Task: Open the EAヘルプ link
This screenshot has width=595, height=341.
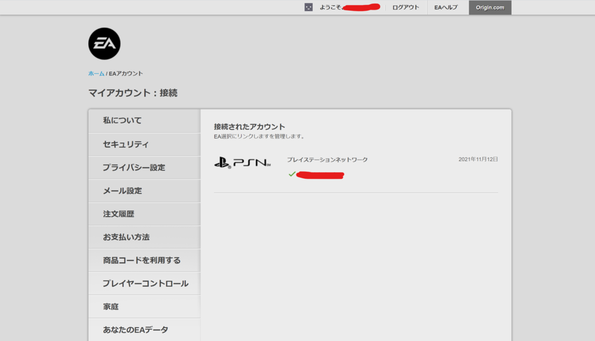Action: (446, 7)
